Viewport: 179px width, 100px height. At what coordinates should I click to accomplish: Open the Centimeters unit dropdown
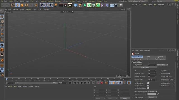click(x=162, y=65)
